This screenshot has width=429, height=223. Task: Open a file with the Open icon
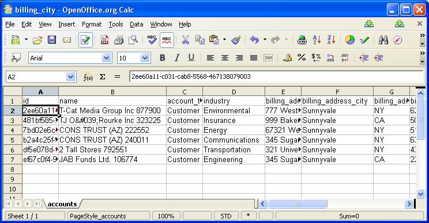pyautogui.click(x=37, y=40)
